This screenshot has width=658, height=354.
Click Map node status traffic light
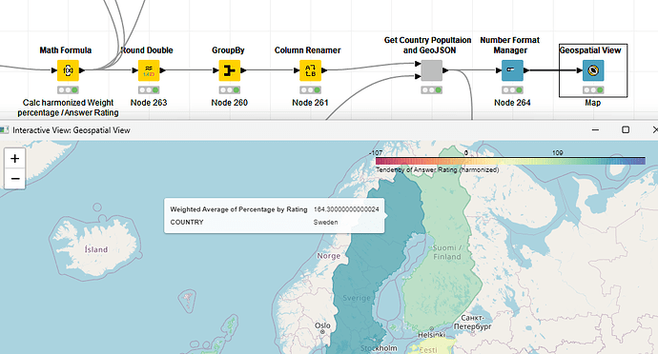(x=593, y=90)
